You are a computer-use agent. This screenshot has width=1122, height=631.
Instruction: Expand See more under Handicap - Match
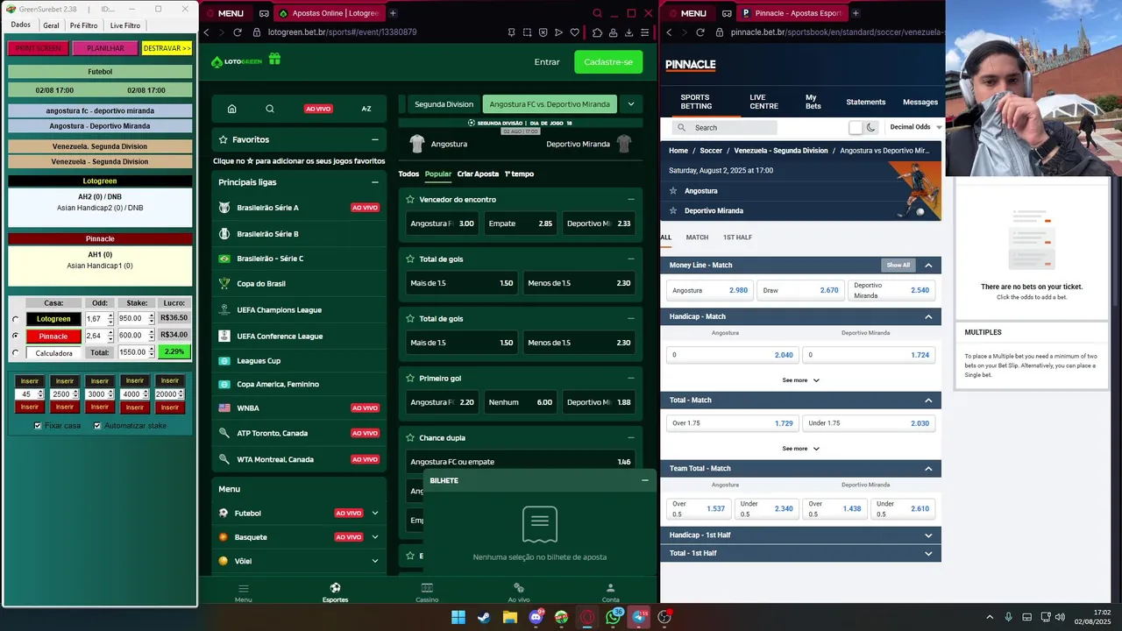point(800,380)
